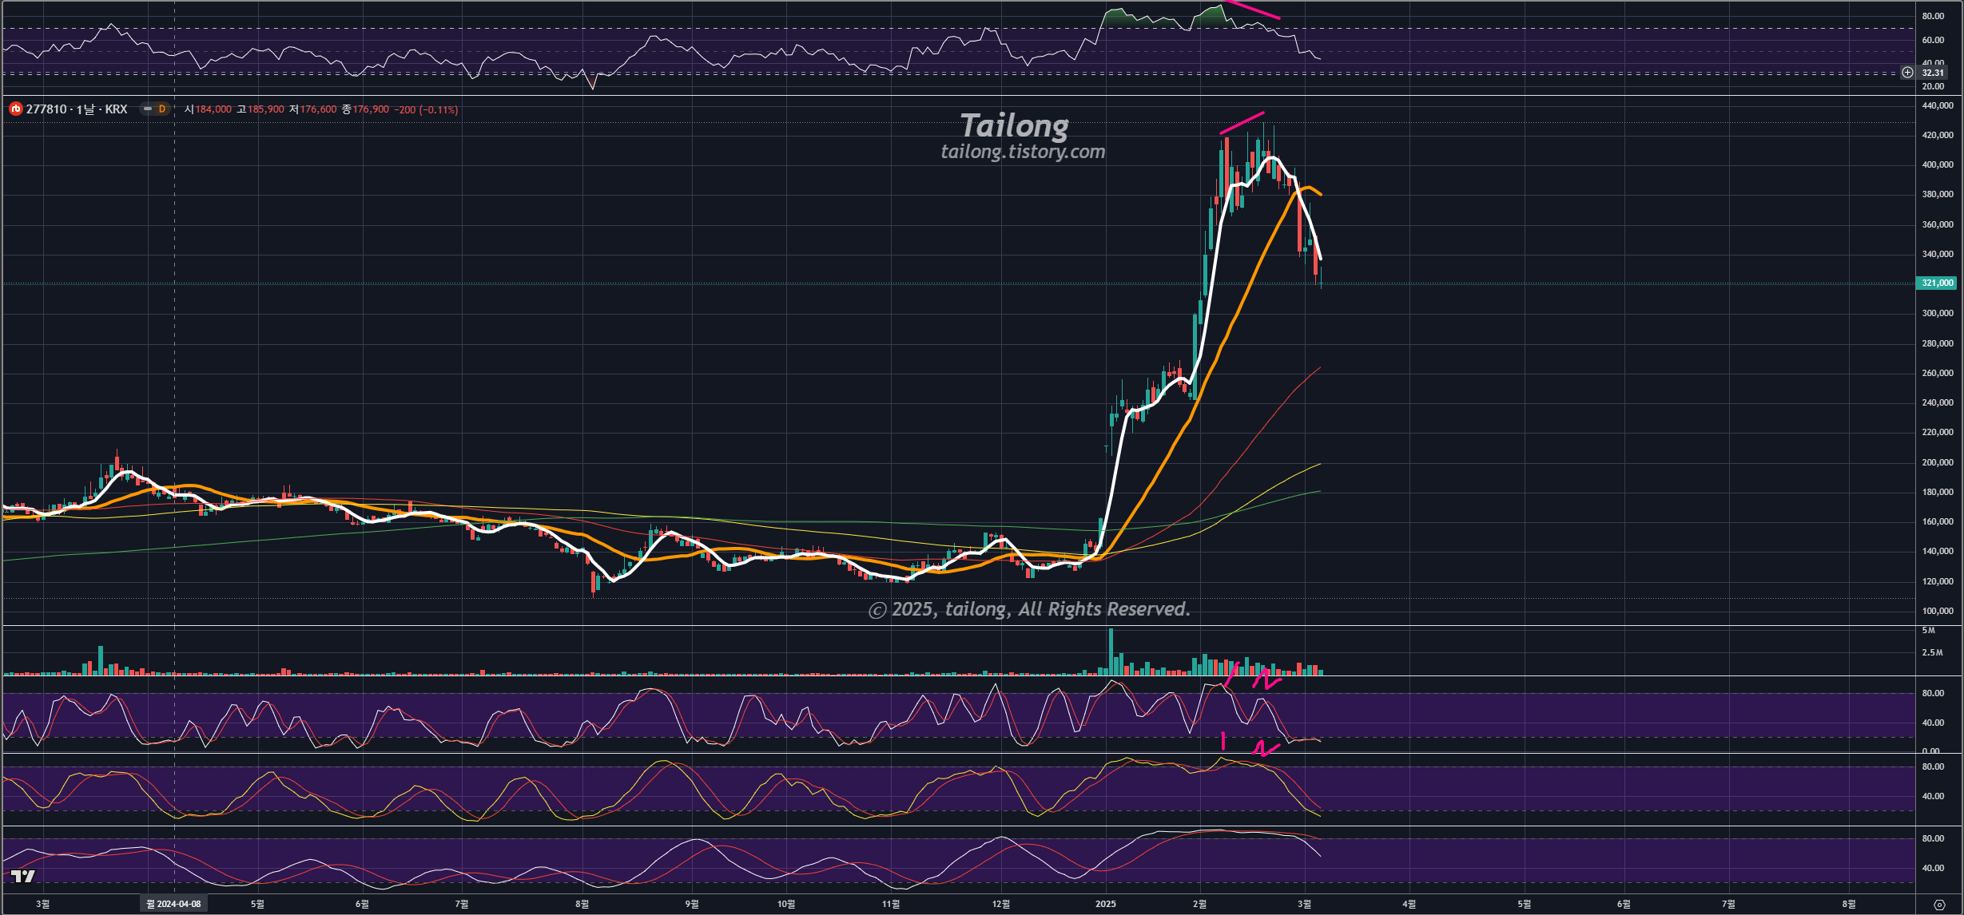Click the plus icon beside 32.31

[x=1907, y=73]
